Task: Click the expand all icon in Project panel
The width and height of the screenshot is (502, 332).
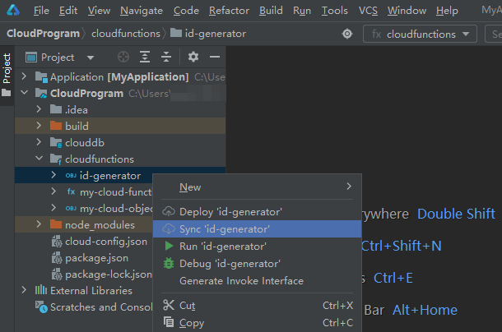Action: pyautogui.click(x=145, y=58)
